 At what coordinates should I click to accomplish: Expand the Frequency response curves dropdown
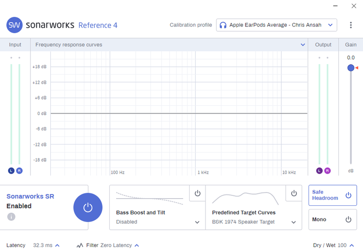pos(303,45)
